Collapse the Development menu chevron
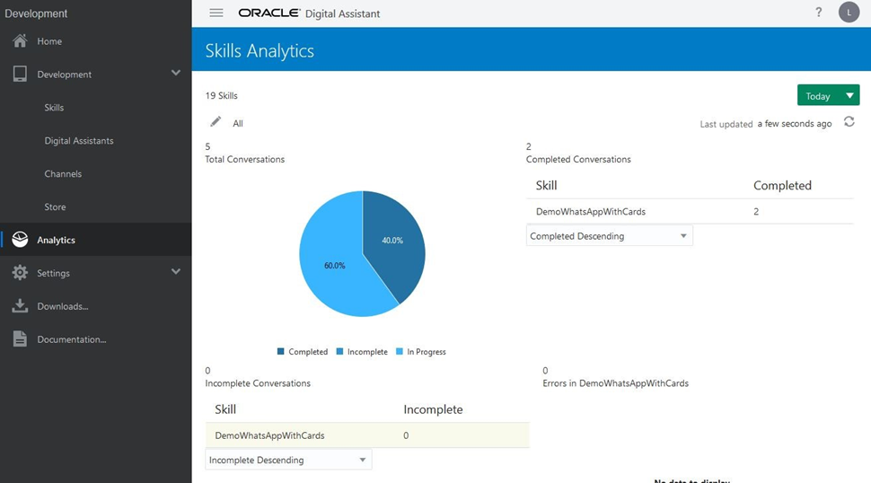871x483 pixels. [x=175, y=74]
